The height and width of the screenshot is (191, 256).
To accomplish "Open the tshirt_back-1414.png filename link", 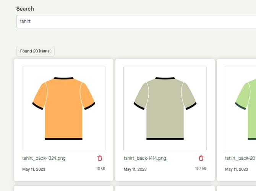I will (145, 158).
